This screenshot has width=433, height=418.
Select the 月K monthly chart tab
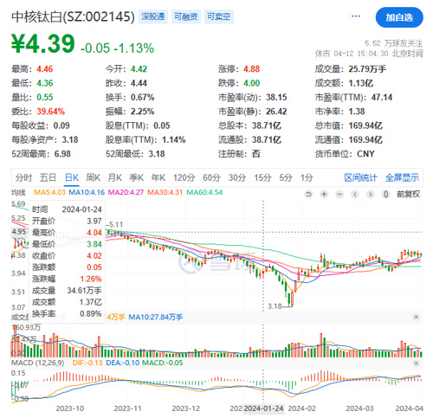coord(114,177)
